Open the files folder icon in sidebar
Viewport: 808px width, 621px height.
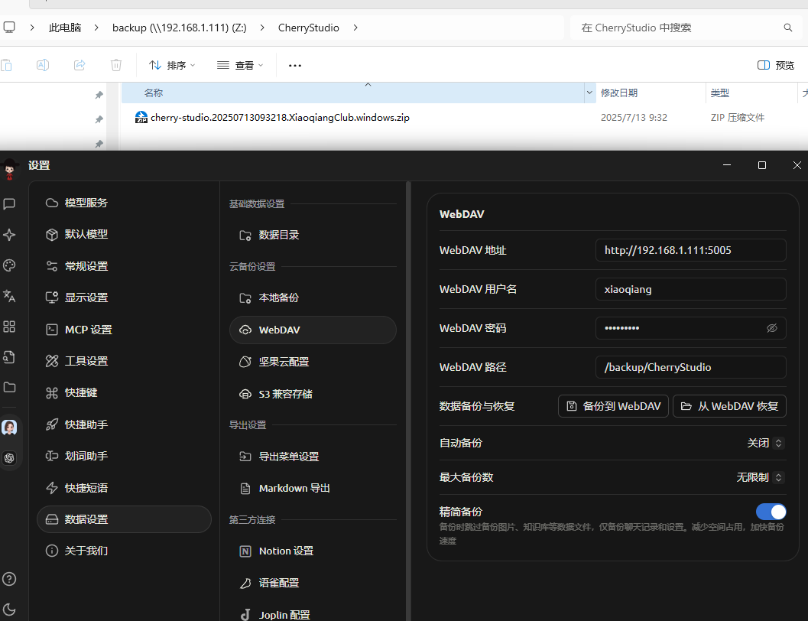[x=9, y=387]
